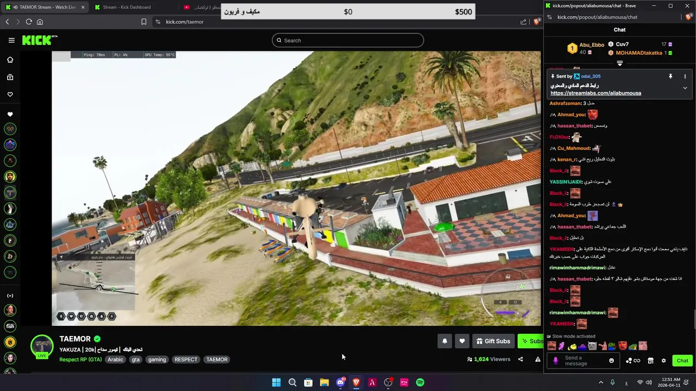Click Abu_Ebbo on the leaderboard

[x=592, y=45]
